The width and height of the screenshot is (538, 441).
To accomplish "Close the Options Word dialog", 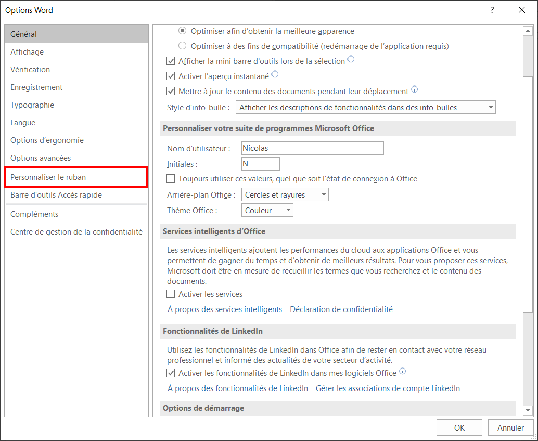I will click(x=522, y=10).
